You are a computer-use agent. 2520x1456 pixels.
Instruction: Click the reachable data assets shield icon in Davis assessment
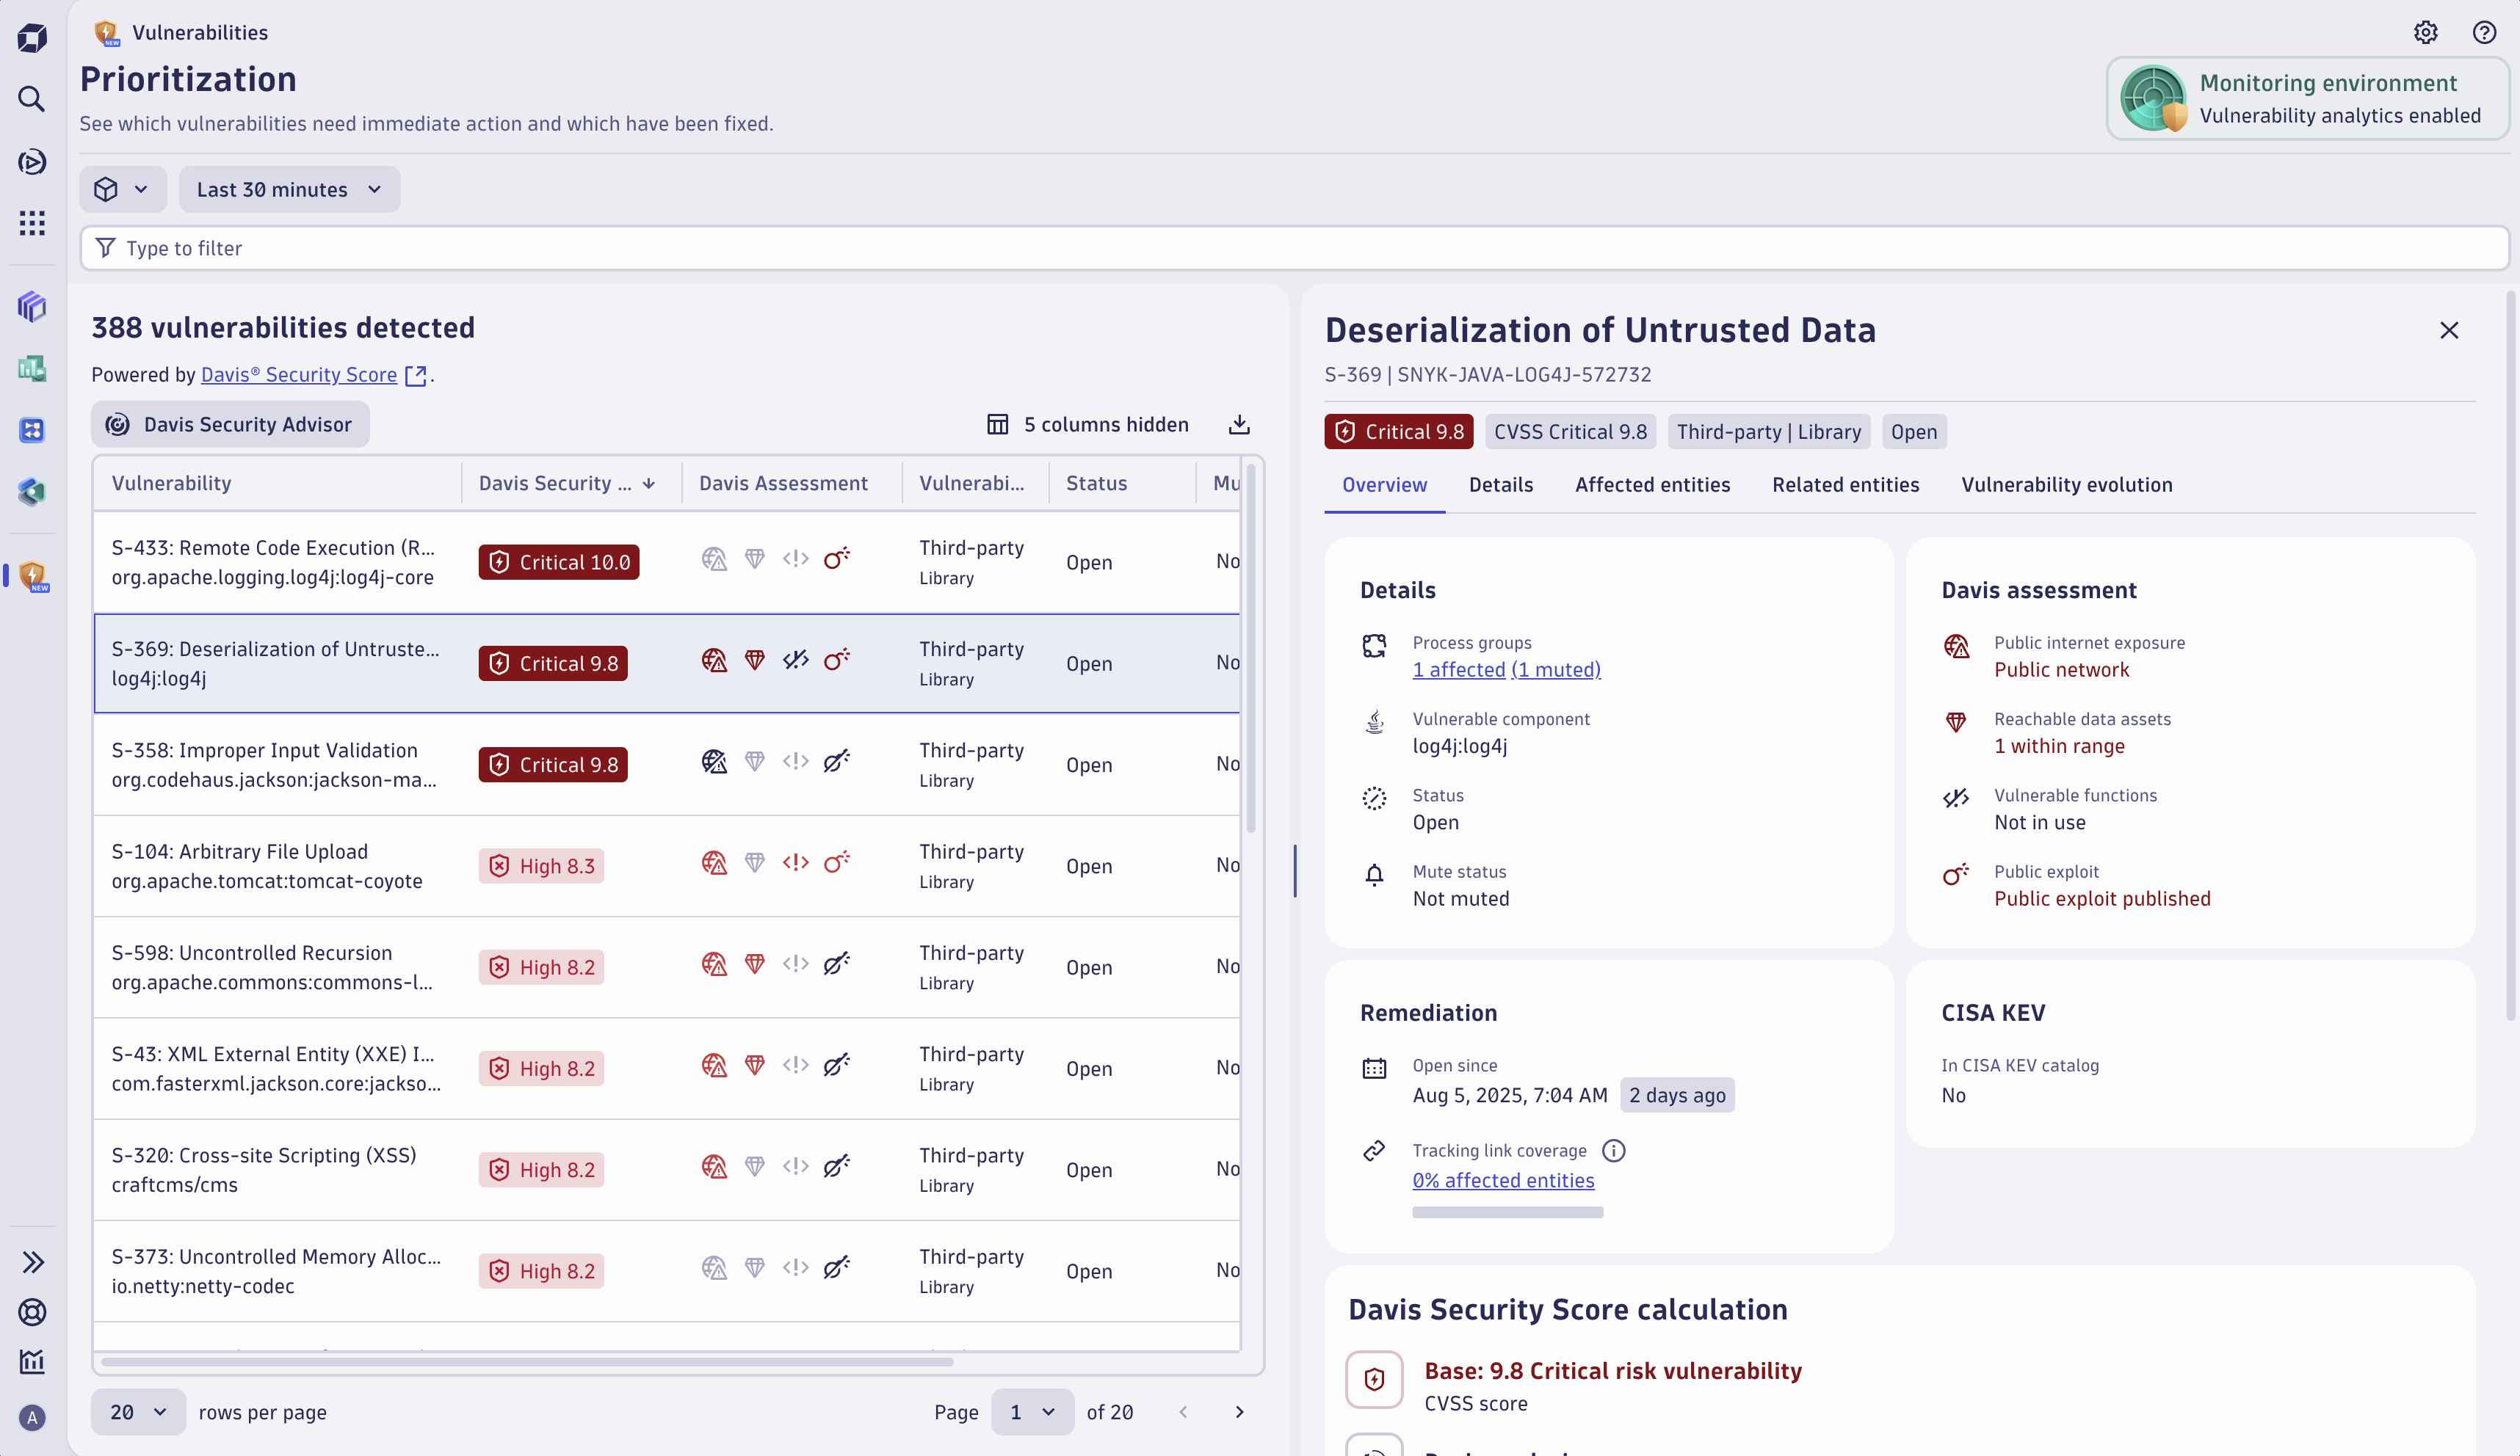coord(1956,723)
